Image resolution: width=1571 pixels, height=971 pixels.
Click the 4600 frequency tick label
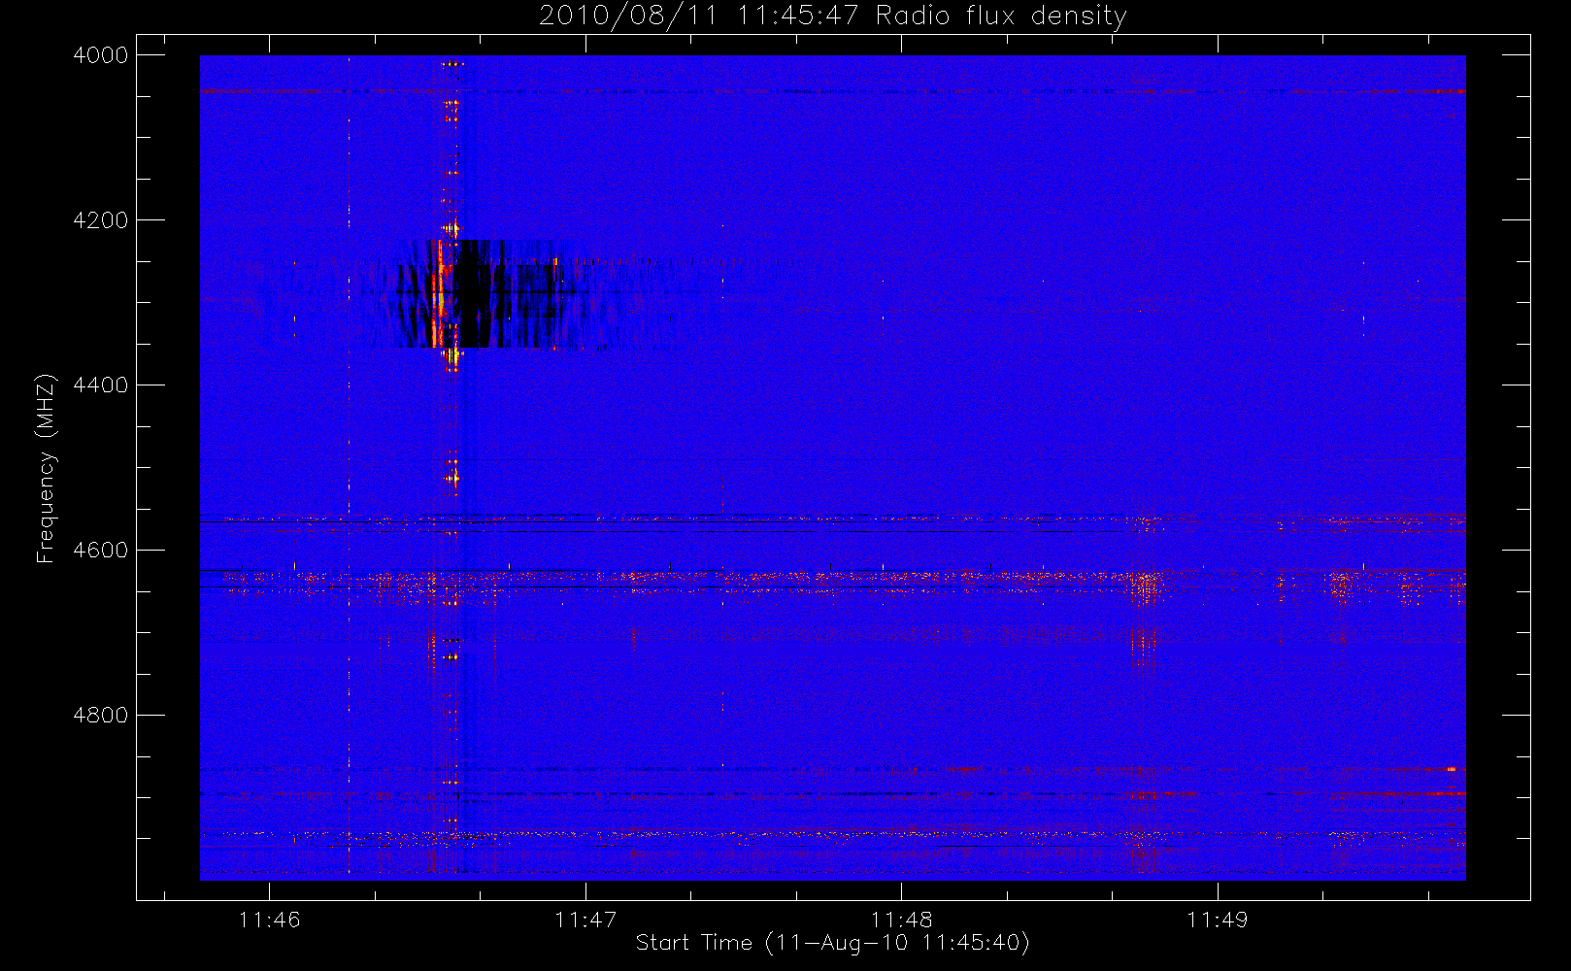point(101,551)
